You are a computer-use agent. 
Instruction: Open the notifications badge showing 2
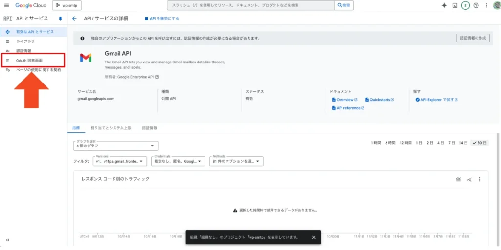465,5
